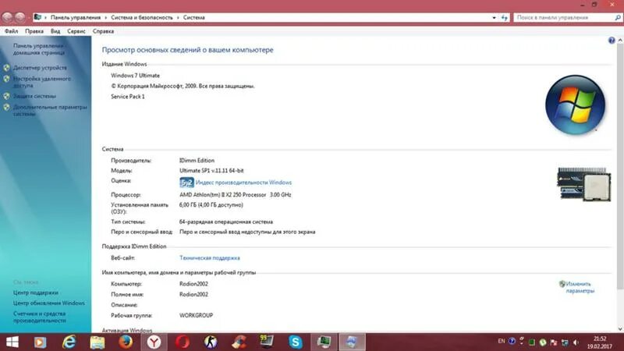Expand the arrow before Панель управления breadcrumb
The image size is (624, 351).
45,17
